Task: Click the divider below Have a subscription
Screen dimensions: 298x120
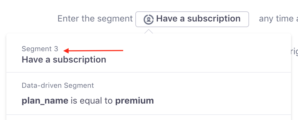Action: pyautogui.click(x=149, y=72)
